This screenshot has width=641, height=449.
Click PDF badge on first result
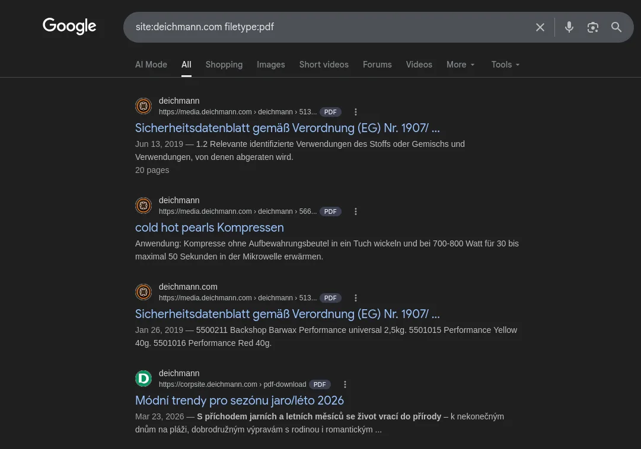330,112
